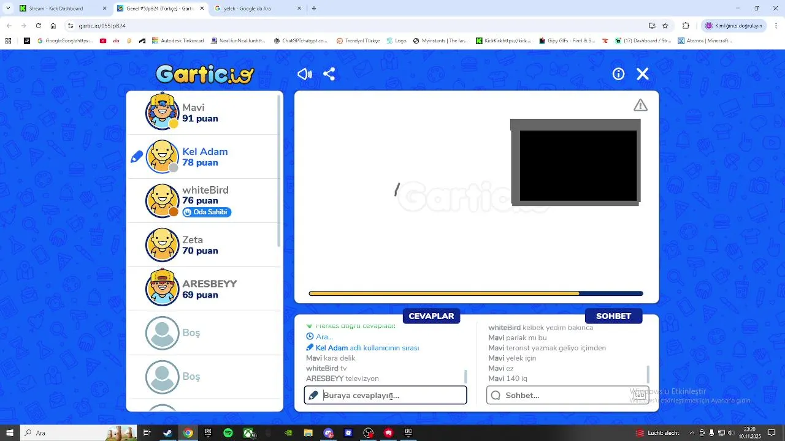
Task: Click the answers panel scrollbar
Action: (465, 376)
